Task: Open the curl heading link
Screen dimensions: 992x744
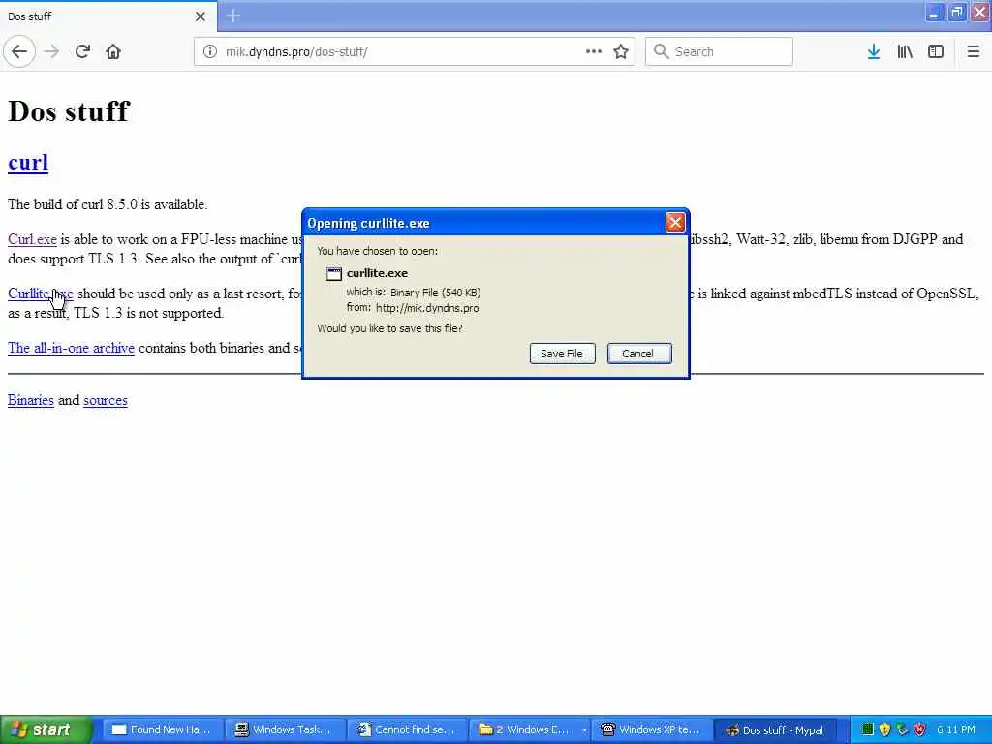Action: [x=28, y=163]
